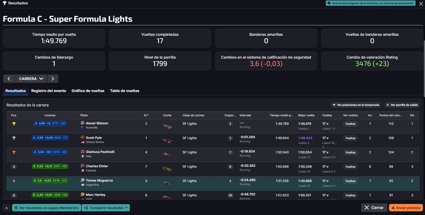Expand the Compartir resultados menu

pyautogui.click(x=106, y=208)
